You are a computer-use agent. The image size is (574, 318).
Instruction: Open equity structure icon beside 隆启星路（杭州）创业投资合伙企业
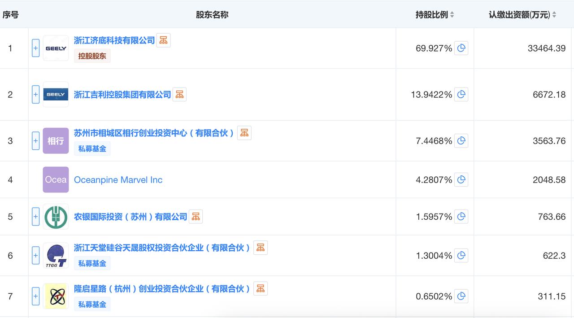point(261,288)
